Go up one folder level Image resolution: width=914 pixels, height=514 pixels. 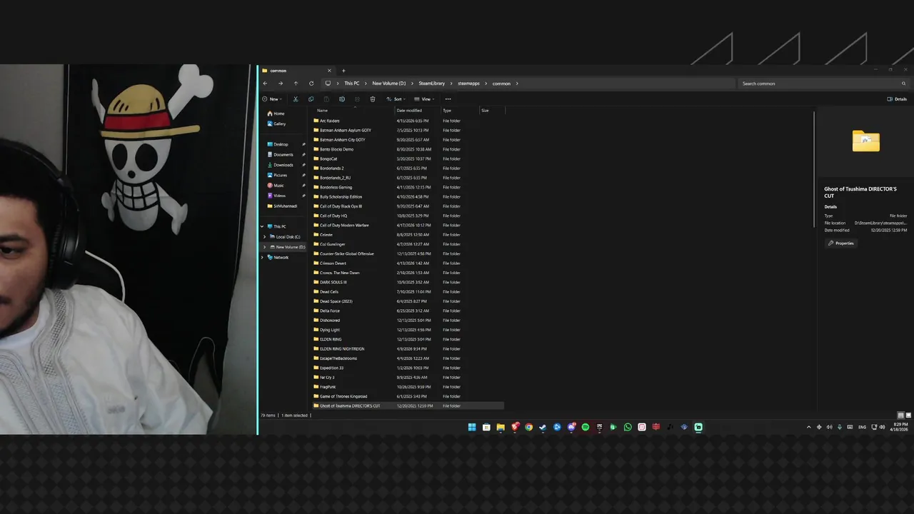click(296, 84)
